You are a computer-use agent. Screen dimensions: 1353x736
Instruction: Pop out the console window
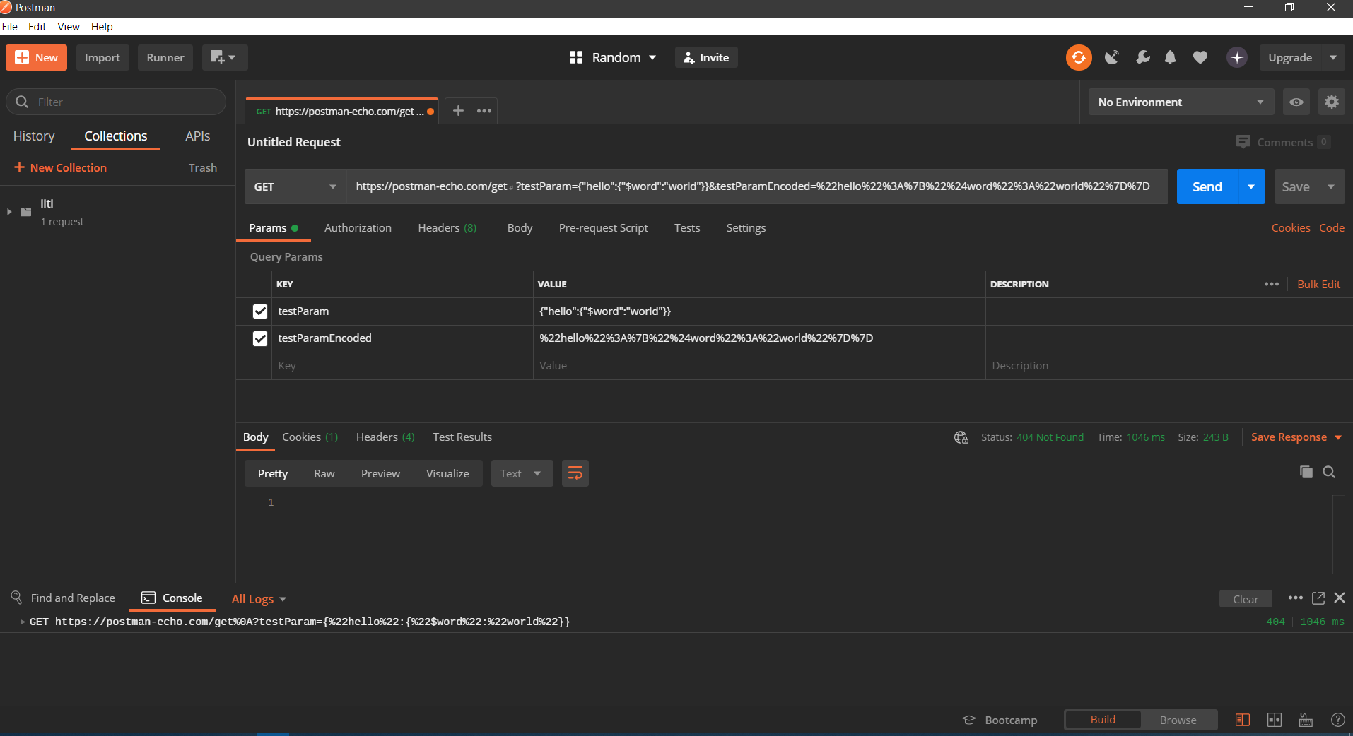coord(1318,598)
